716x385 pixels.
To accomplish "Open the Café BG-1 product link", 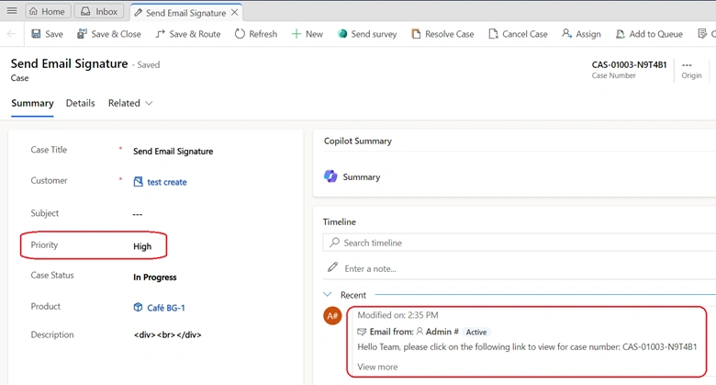I will pos(166,308).
